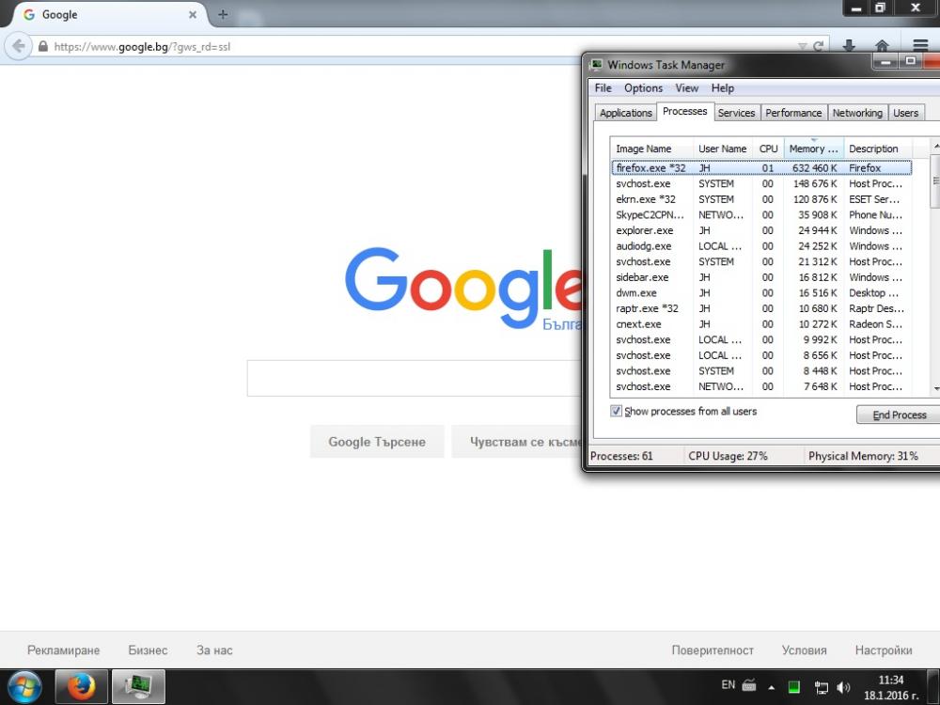Image resolution: width=940 pixels, height=705 pixels.
Task: Open the Бизнес footer link
Action: tap(148, 650)
